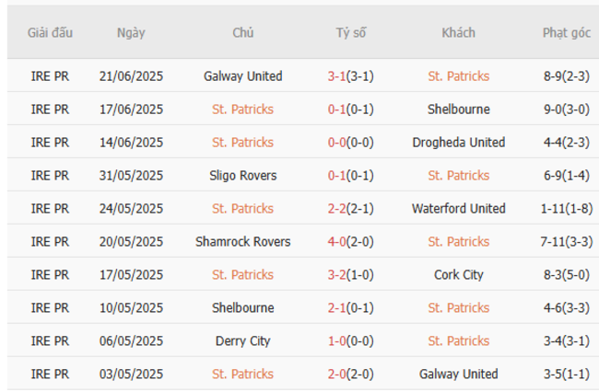Open Shelbourne in the 17/06/2025 row
Screen dimensions: 599x392
[458, 110]
